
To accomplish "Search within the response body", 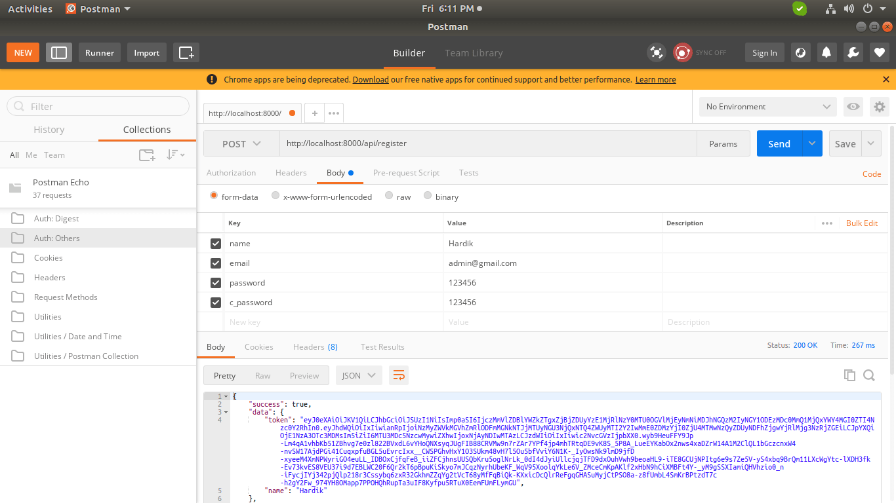I will (x=869, y=375).
